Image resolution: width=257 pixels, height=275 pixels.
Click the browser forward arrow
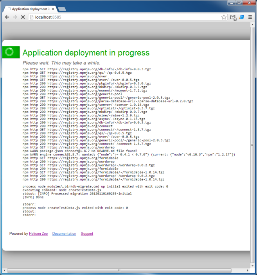(x=15, y=17)
